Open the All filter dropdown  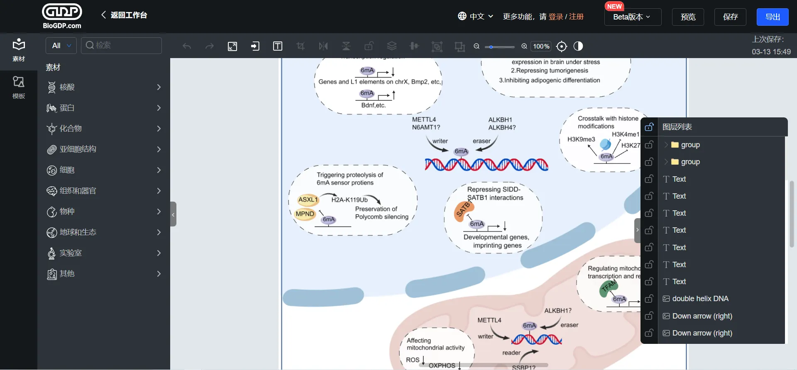click(x=61, y=46)
